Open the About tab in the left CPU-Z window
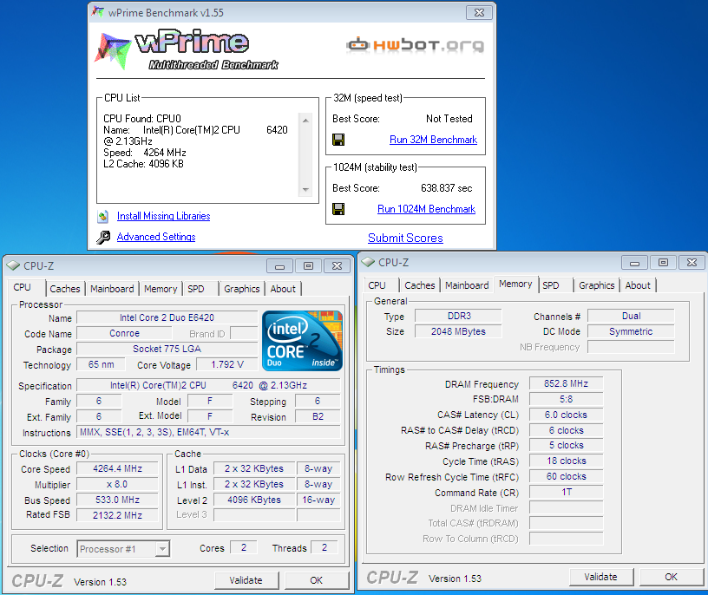This screenshot has width=708, height=595. click(283, 289)
